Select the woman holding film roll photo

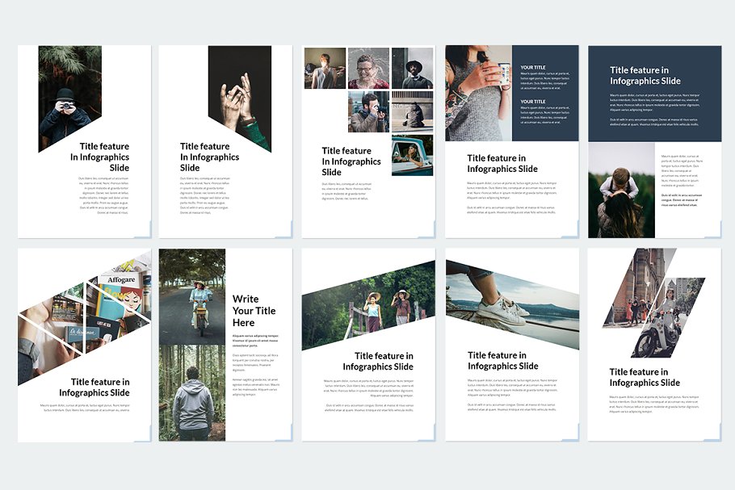tap(478, 93)
